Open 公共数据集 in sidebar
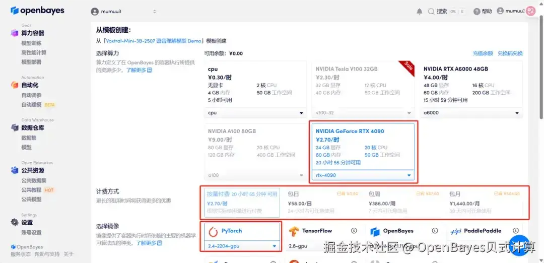The height and width of the screenshot is (263, 544). [x=34, y=180]
